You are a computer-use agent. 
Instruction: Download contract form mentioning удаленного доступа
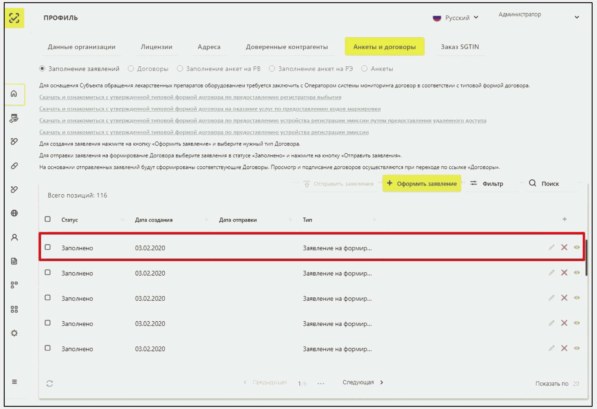tap(263, 120)
